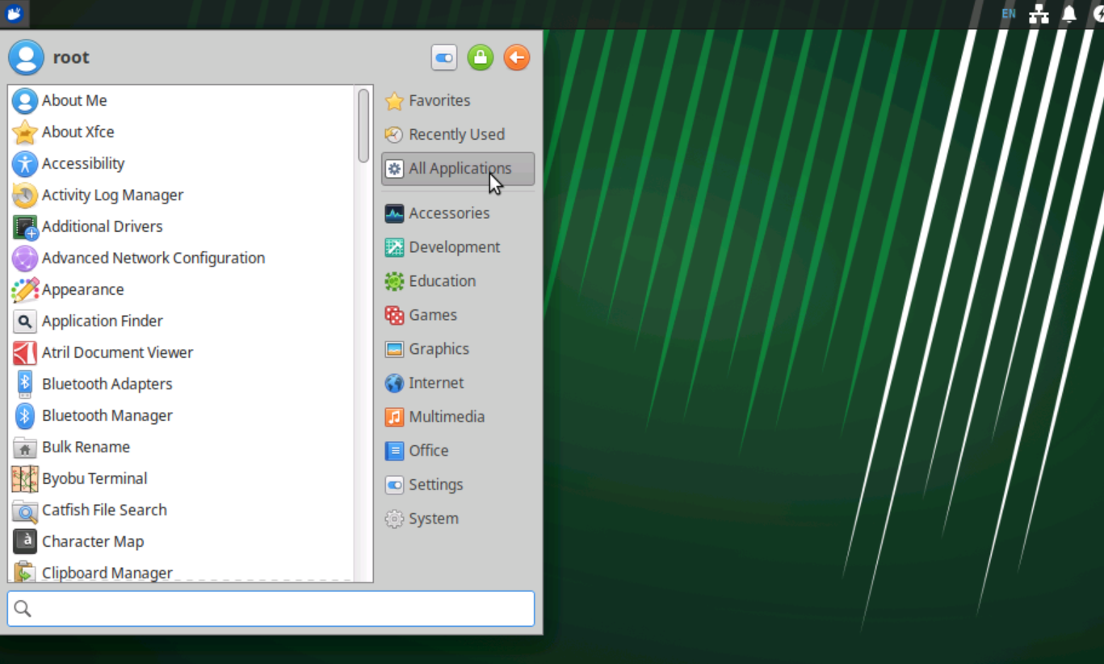This screenshot has width=1104, height=664.
Task: Open the Development category
Action: (x=458, y=247)
